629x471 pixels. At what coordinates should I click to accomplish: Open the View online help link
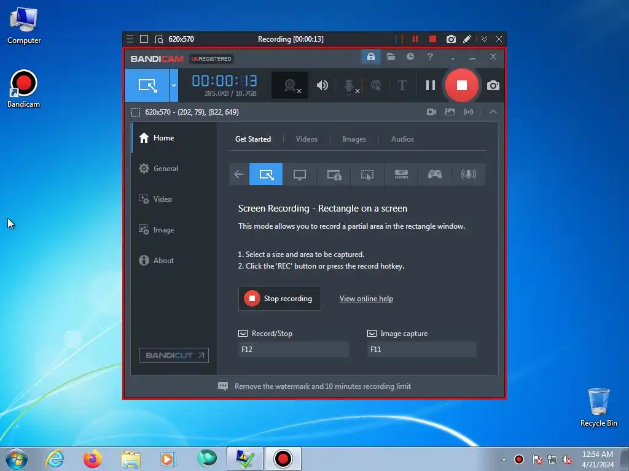(366, 299)
